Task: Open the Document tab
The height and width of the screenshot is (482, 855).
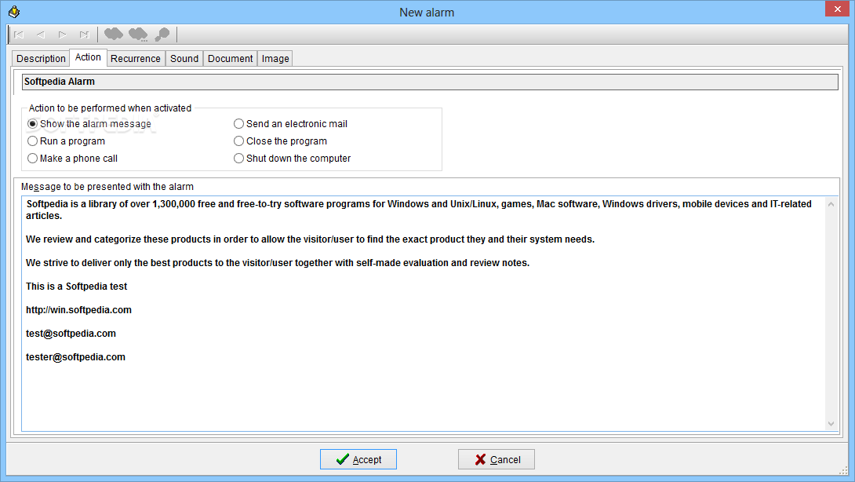Action: (x=230, y=58)
